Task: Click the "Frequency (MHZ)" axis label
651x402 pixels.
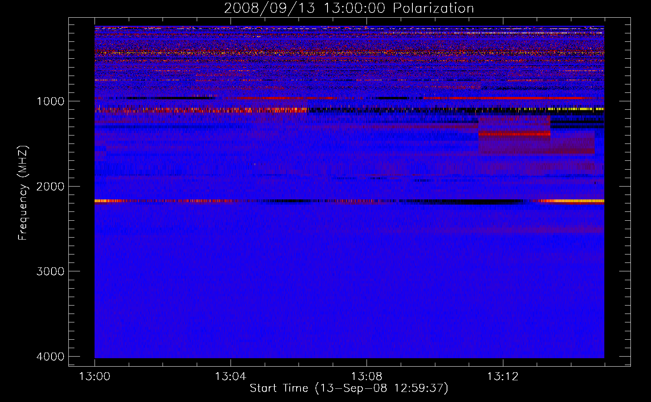Action: coord(23,193)
